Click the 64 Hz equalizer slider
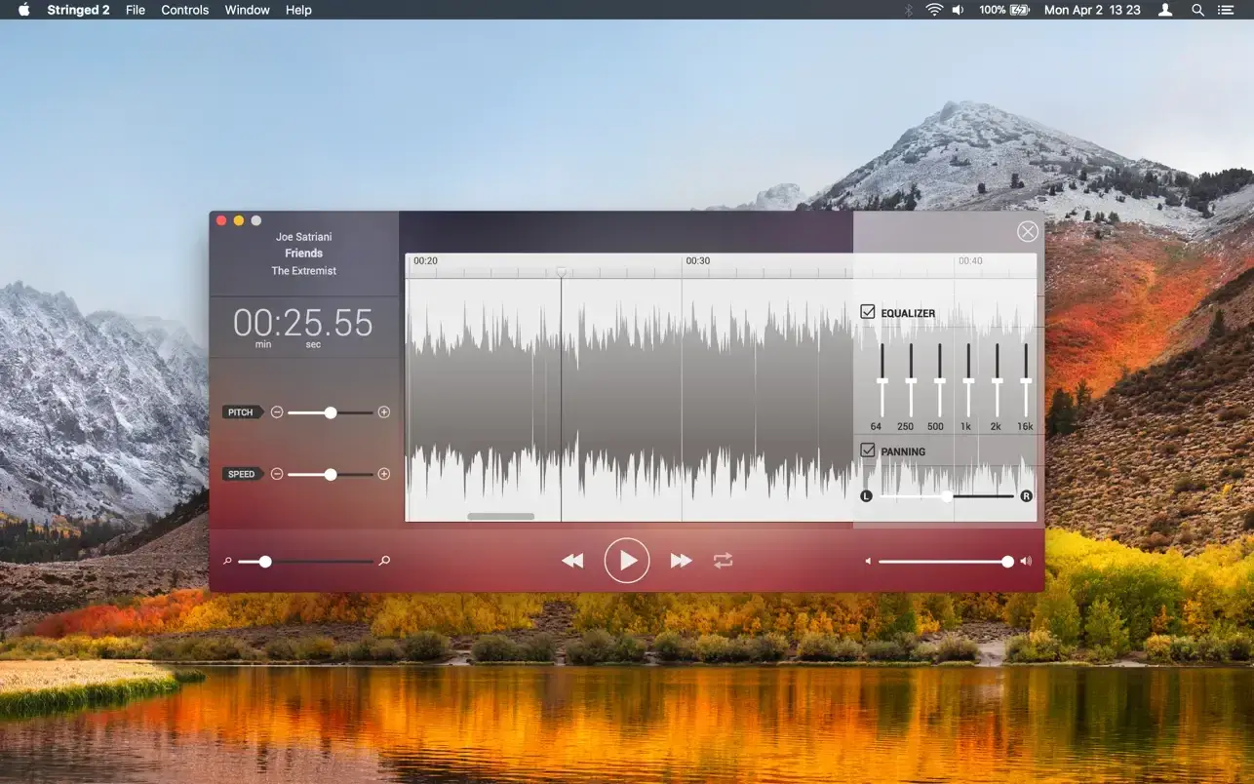The image size is (1254, 784). point(882,381)
